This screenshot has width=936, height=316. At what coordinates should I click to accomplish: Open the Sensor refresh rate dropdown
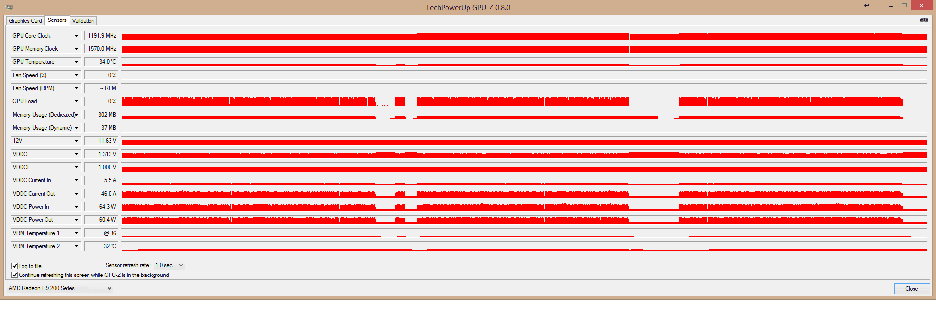169,265
